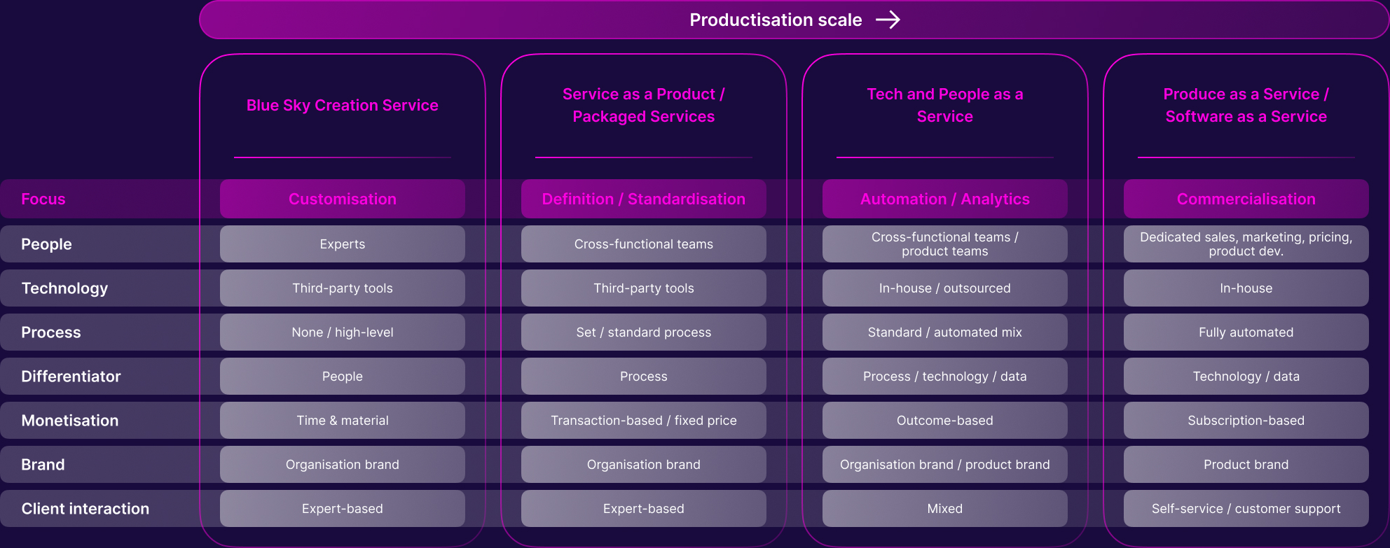
Task: Click the Productisation scale arrow icon
Action: (888, 20)
